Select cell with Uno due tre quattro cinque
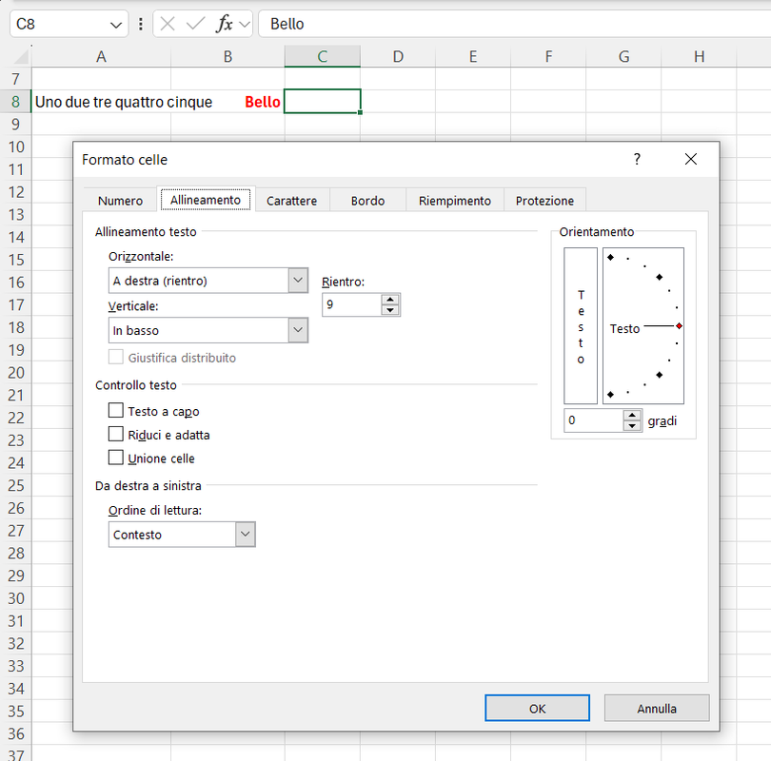771x761 pixels. click(x=101, y=102)
